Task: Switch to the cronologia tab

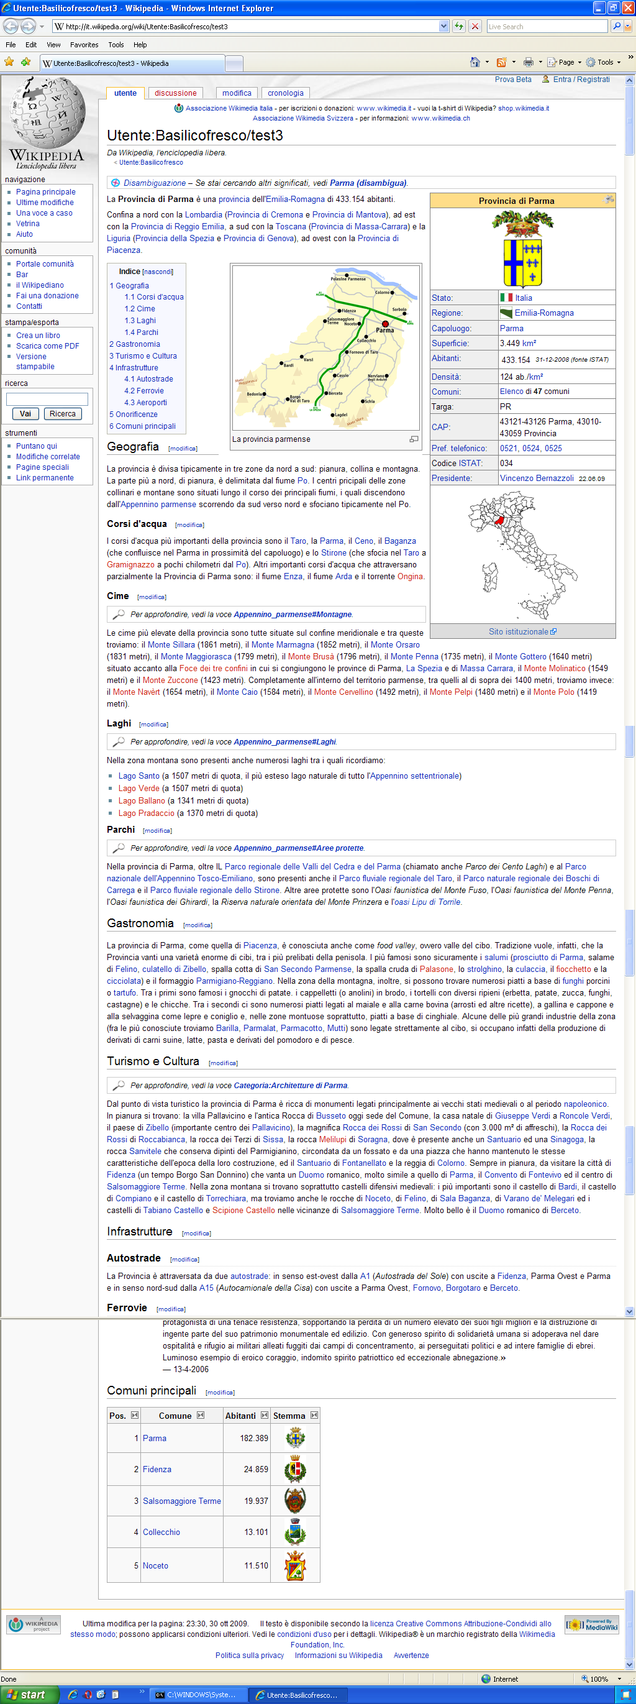Action: pos(286,93)
